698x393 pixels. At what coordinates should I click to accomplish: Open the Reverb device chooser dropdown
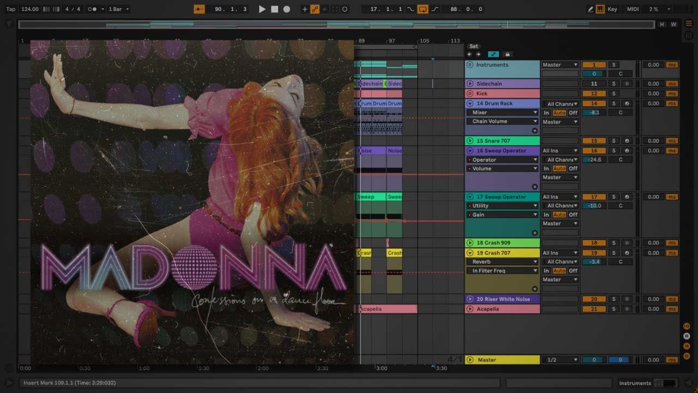point(502,261)
